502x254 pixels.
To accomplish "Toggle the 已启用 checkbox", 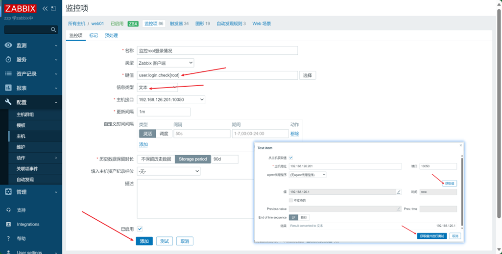I will (x=140, y=229).
